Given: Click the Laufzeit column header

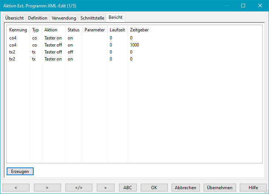Looking at the screenshot, I should tap(117, 30).
